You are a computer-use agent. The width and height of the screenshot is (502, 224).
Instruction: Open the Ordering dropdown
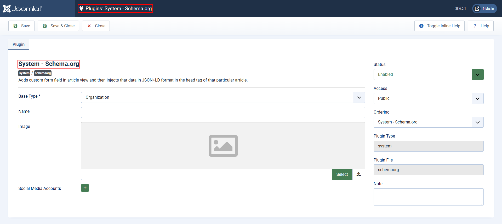pos(428,122)
